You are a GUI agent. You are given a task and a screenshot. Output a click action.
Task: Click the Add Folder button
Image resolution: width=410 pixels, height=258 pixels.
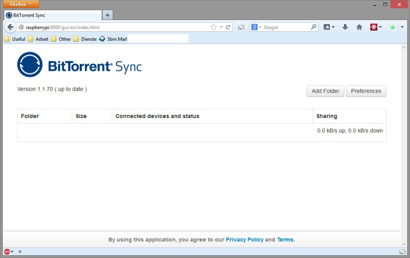[x=325, y=91]
